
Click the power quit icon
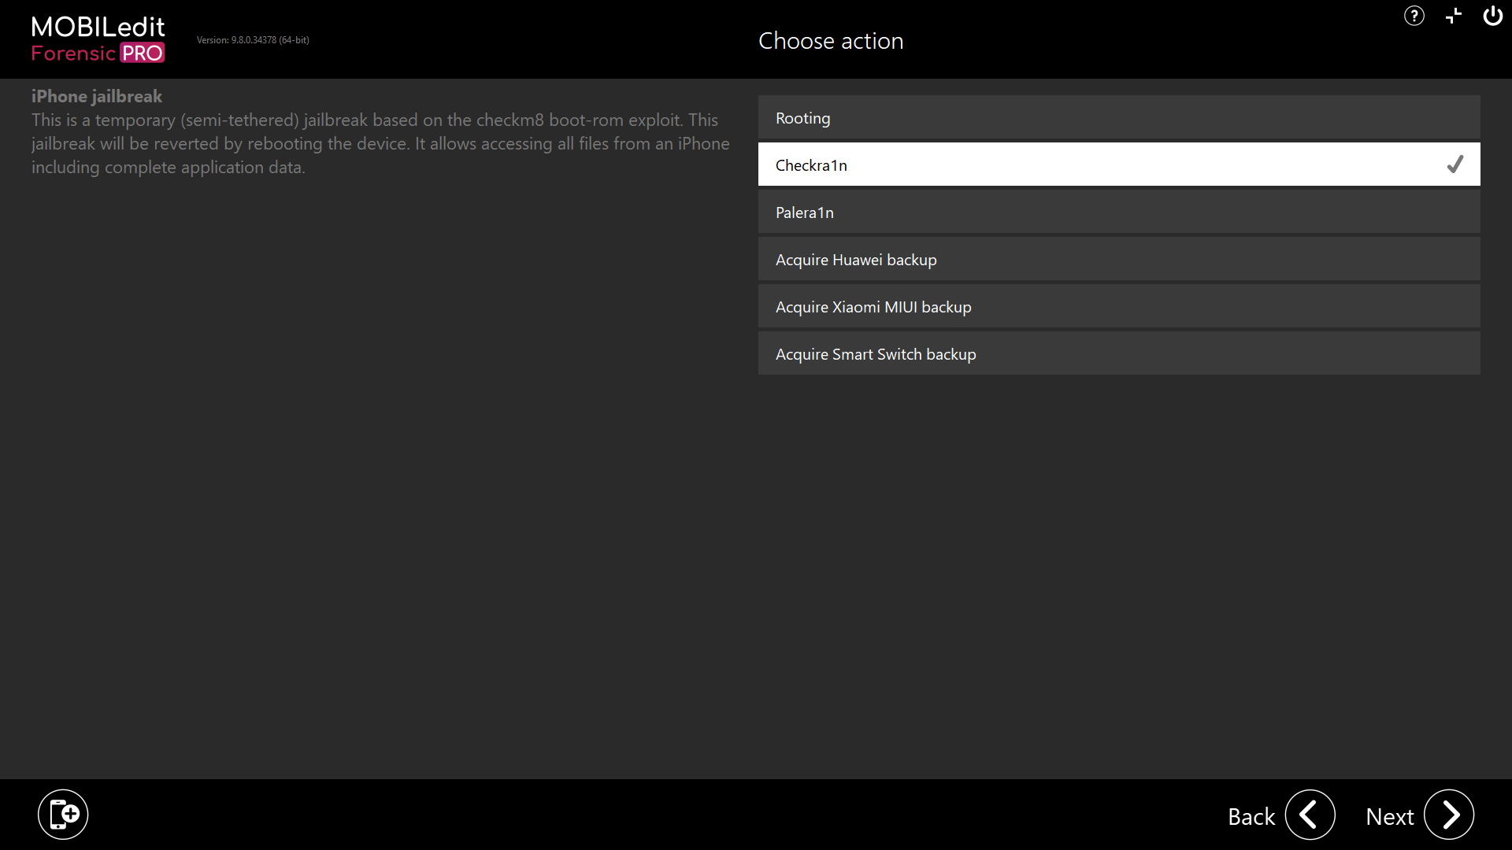pos(1493,16)
